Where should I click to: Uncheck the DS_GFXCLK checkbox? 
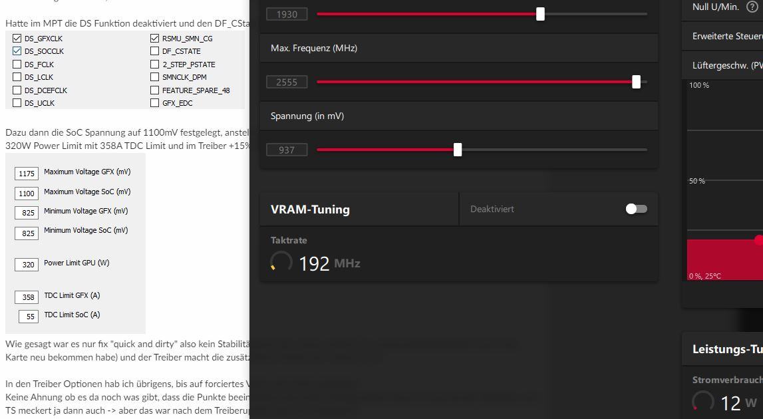tap(17, 38)
